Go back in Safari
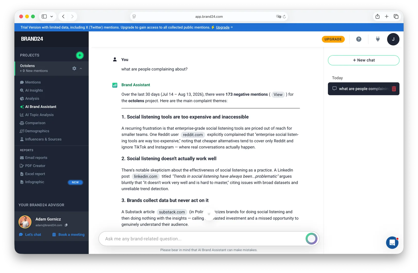The image size is (418, 273). pyautogui.click(x=63, y=16)
